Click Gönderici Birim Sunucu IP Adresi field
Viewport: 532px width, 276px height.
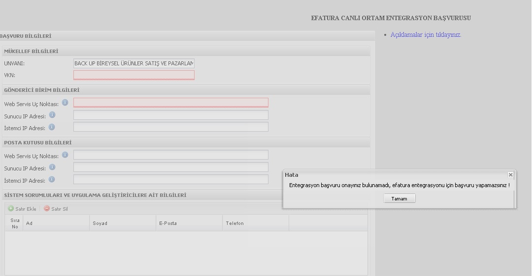[x=170, y=115]
